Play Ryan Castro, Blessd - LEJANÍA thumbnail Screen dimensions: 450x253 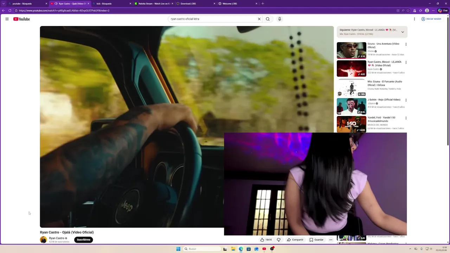tap(351, 69)
